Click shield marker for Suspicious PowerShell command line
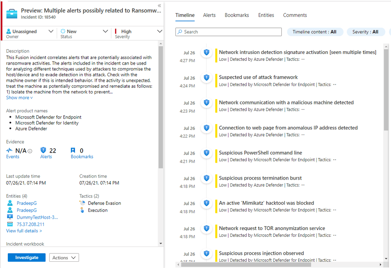 click(x=207, y=153)
